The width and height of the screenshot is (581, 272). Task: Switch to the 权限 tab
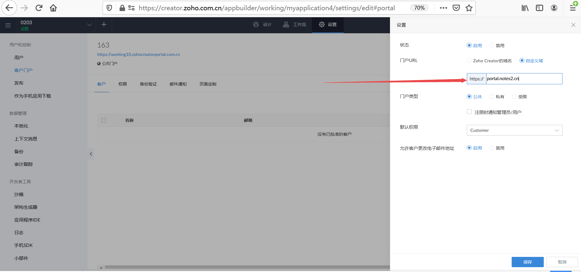coord(123,84)
